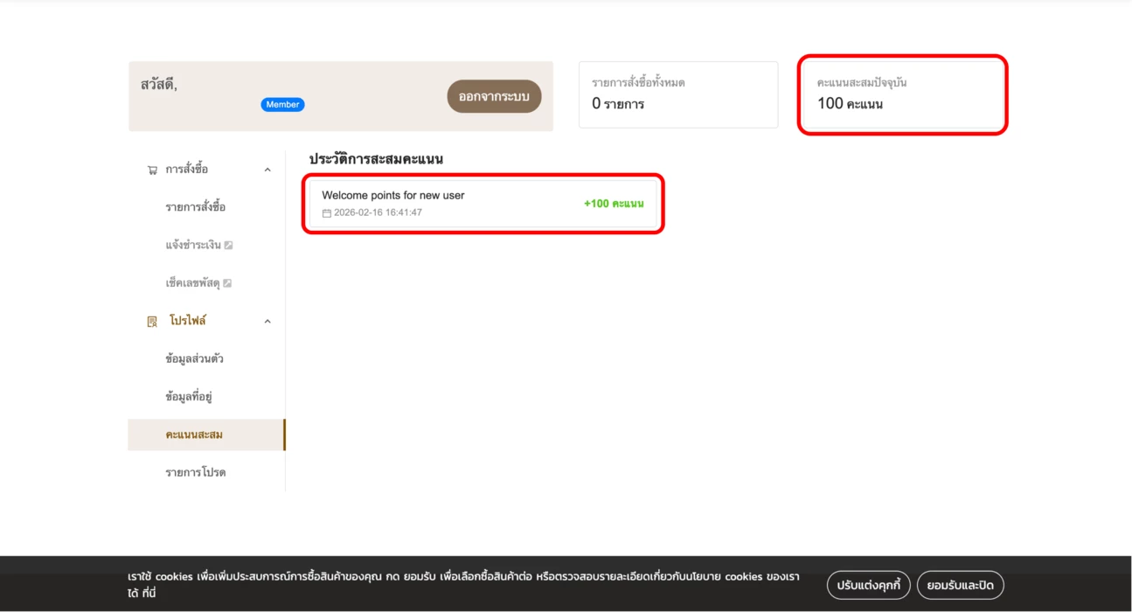1132x612 pixels.
Task: Open รายการสั่งซื้อ in the sidebar
Action: click(195, 207)
